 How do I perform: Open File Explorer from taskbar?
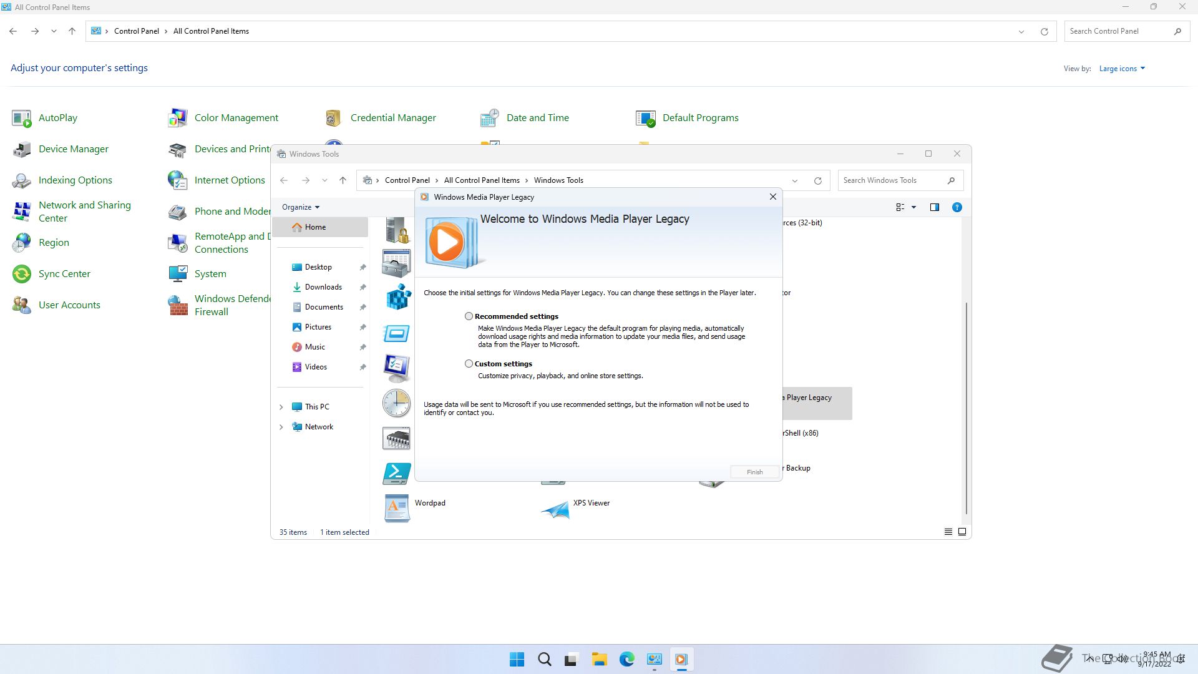[599, 660]
